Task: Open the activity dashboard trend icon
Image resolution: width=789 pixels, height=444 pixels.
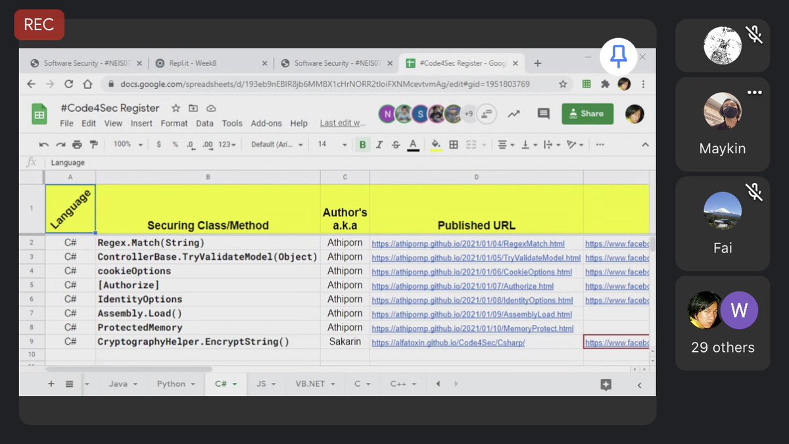Action: 514,114
